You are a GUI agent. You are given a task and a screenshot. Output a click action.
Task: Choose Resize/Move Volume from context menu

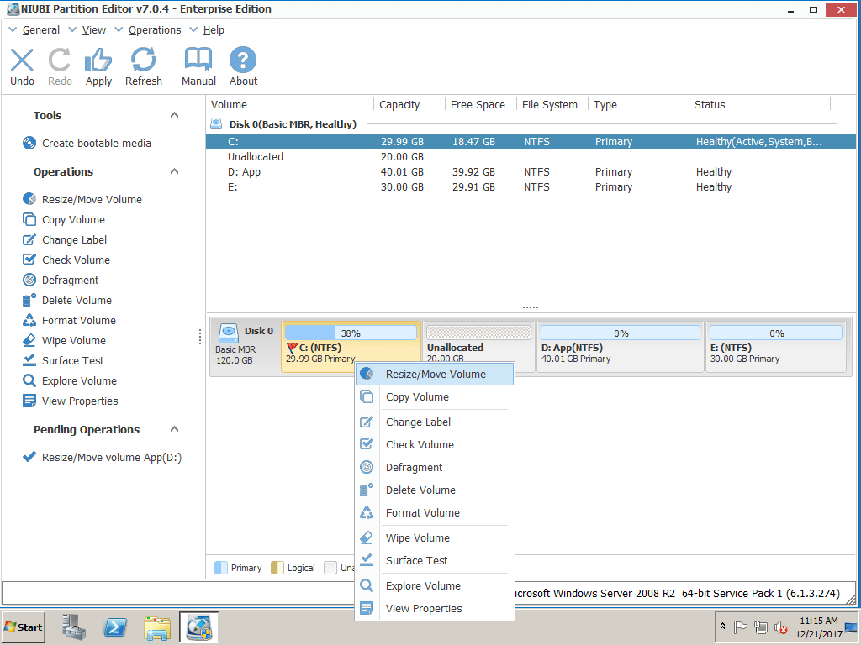point(435,374)
